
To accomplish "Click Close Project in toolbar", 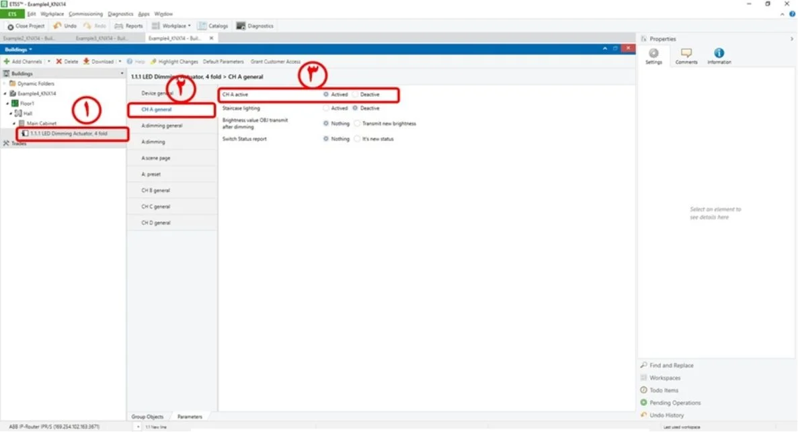I will [26, 26].
